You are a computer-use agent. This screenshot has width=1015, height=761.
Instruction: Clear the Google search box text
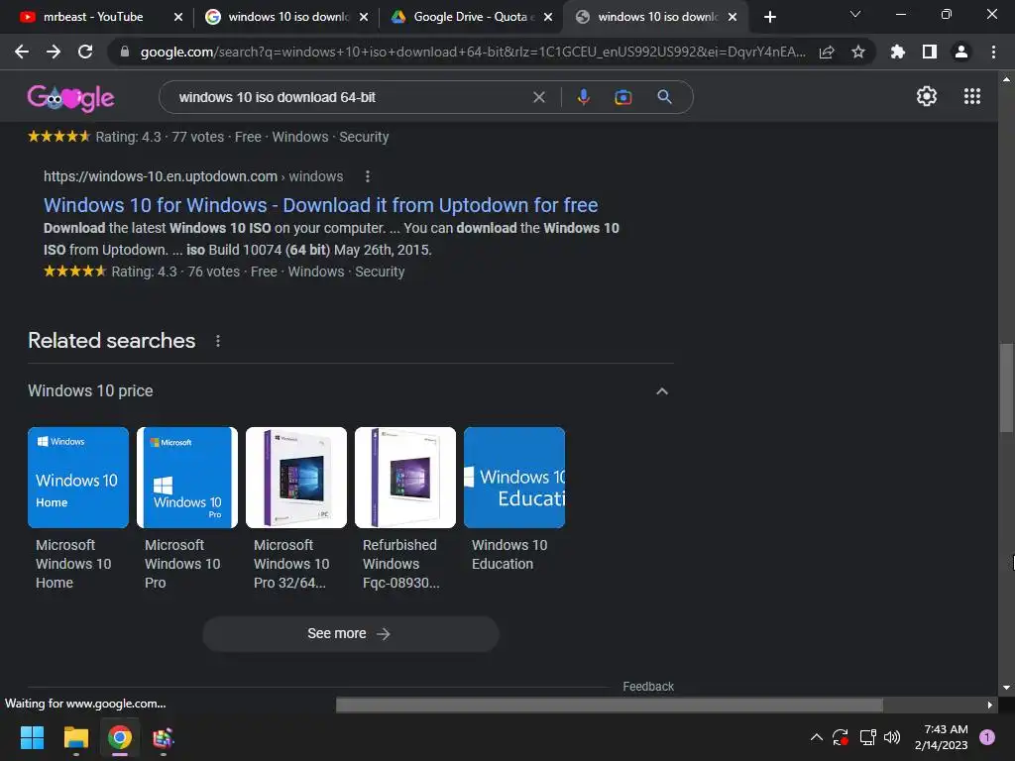538,97
